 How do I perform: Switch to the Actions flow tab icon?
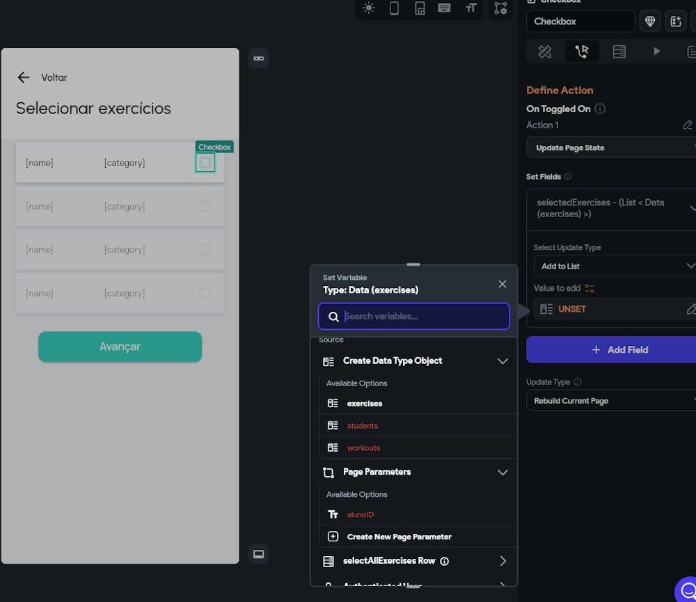582,52
